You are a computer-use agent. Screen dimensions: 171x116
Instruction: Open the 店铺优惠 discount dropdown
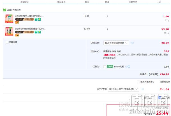(116, 43)
